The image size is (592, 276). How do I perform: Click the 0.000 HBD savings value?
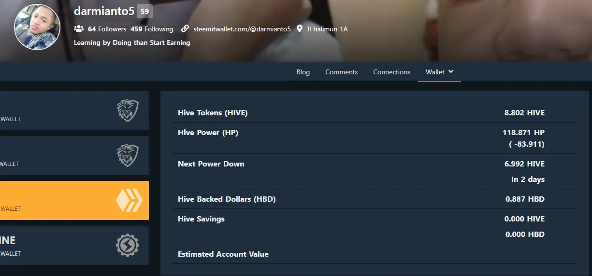tap(525, 235)
